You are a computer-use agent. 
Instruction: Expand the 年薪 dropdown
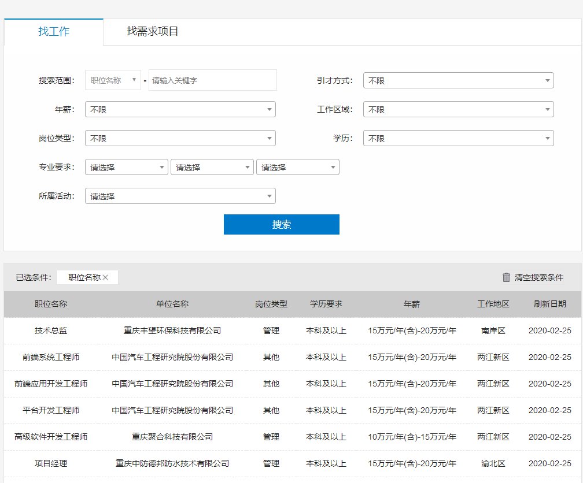(x=180, y=110)
